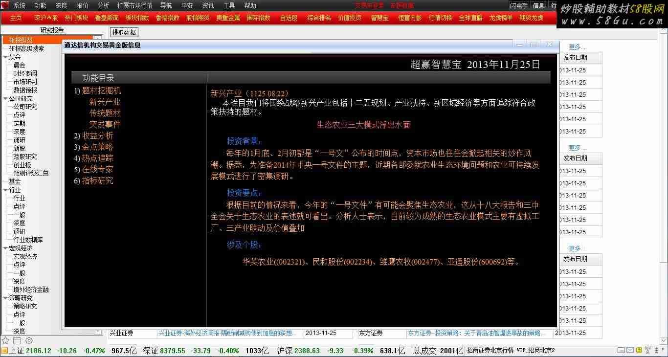Open the 分析 menu
This screenshot has width=668, height=357.
104,6
